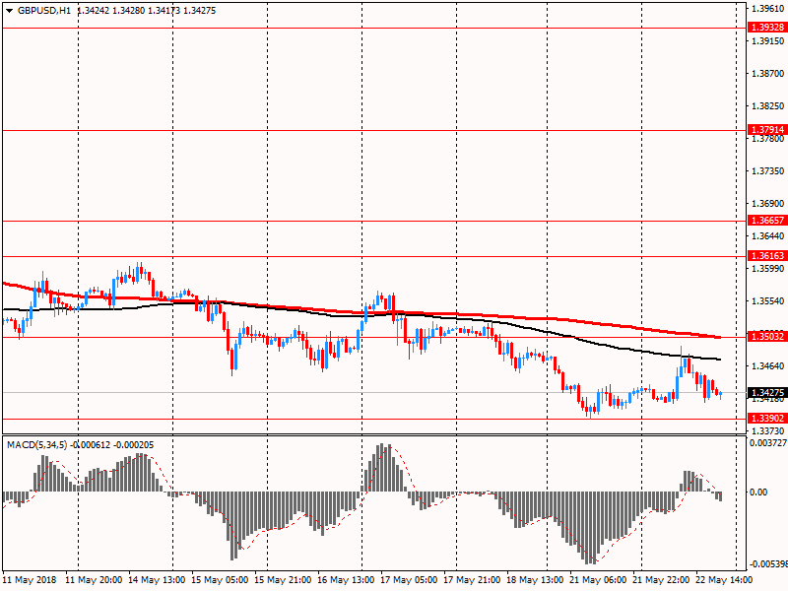Select the 16 May 13:00 time label

click(346, 579)
